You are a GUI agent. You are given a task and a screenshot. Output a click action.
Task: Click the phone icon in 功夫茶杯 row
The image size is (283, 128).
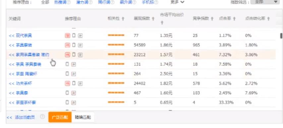click(74, 83)
